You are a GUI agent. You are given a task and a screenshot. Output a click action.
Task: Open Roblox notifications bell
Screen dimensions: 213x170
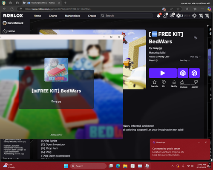(158, 16)
